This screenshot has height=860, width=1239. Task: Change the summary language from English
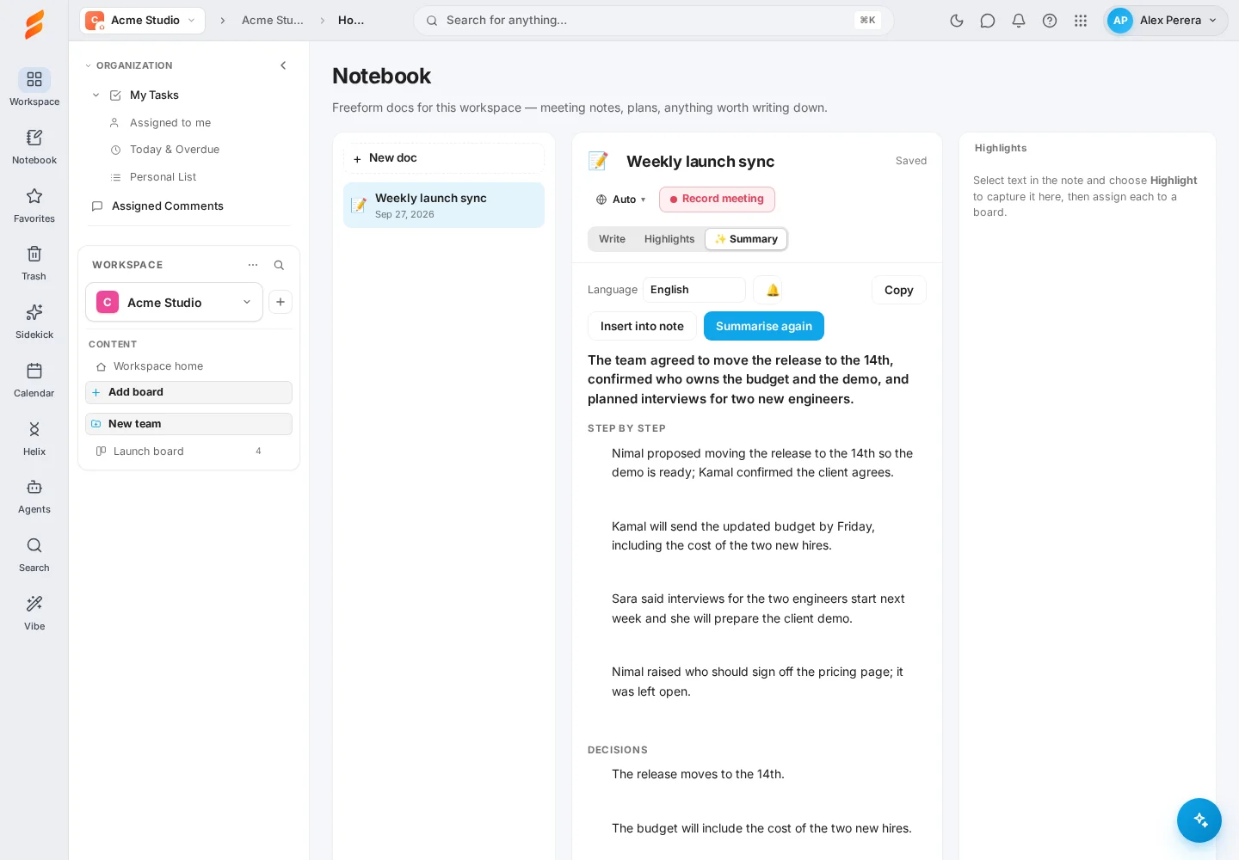click(x=693, y=290)
